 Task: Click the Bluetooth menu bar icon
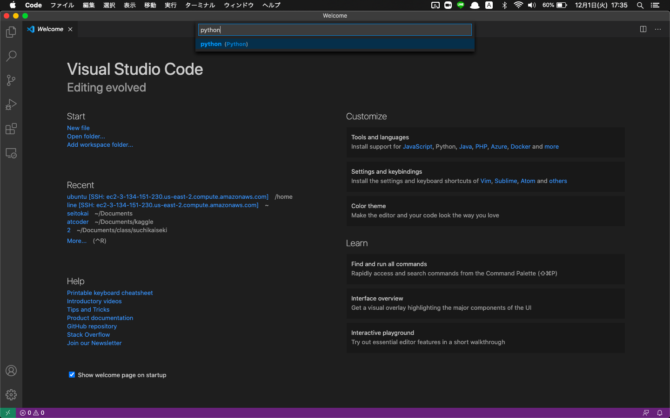click(504, 5)
